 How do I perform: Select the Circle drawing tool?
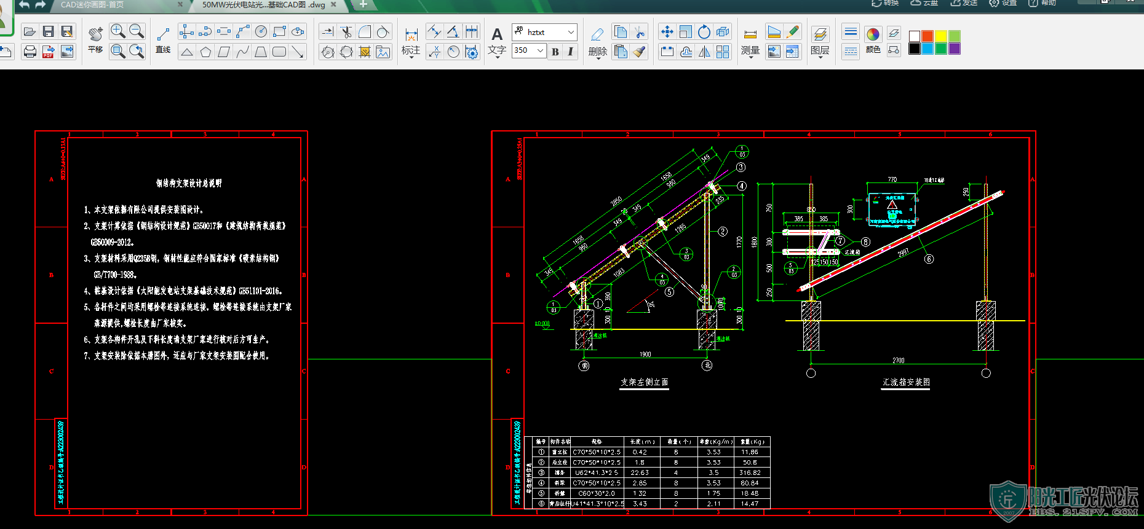261,31
